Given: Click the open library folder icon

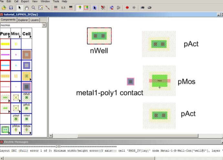Looking at the screenshot, I should tap(4, 7).
